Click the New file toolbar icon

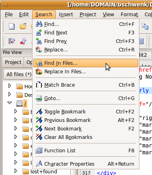[12, 26]
